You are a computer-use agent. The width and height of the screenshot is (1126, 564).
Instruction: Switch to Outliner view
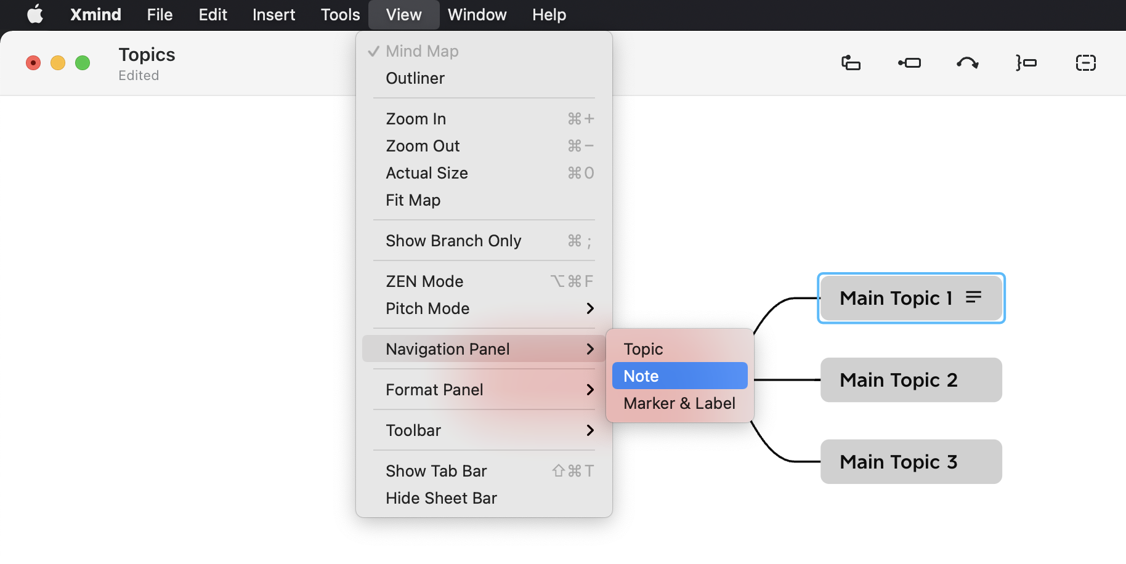[x=484, y=78]
